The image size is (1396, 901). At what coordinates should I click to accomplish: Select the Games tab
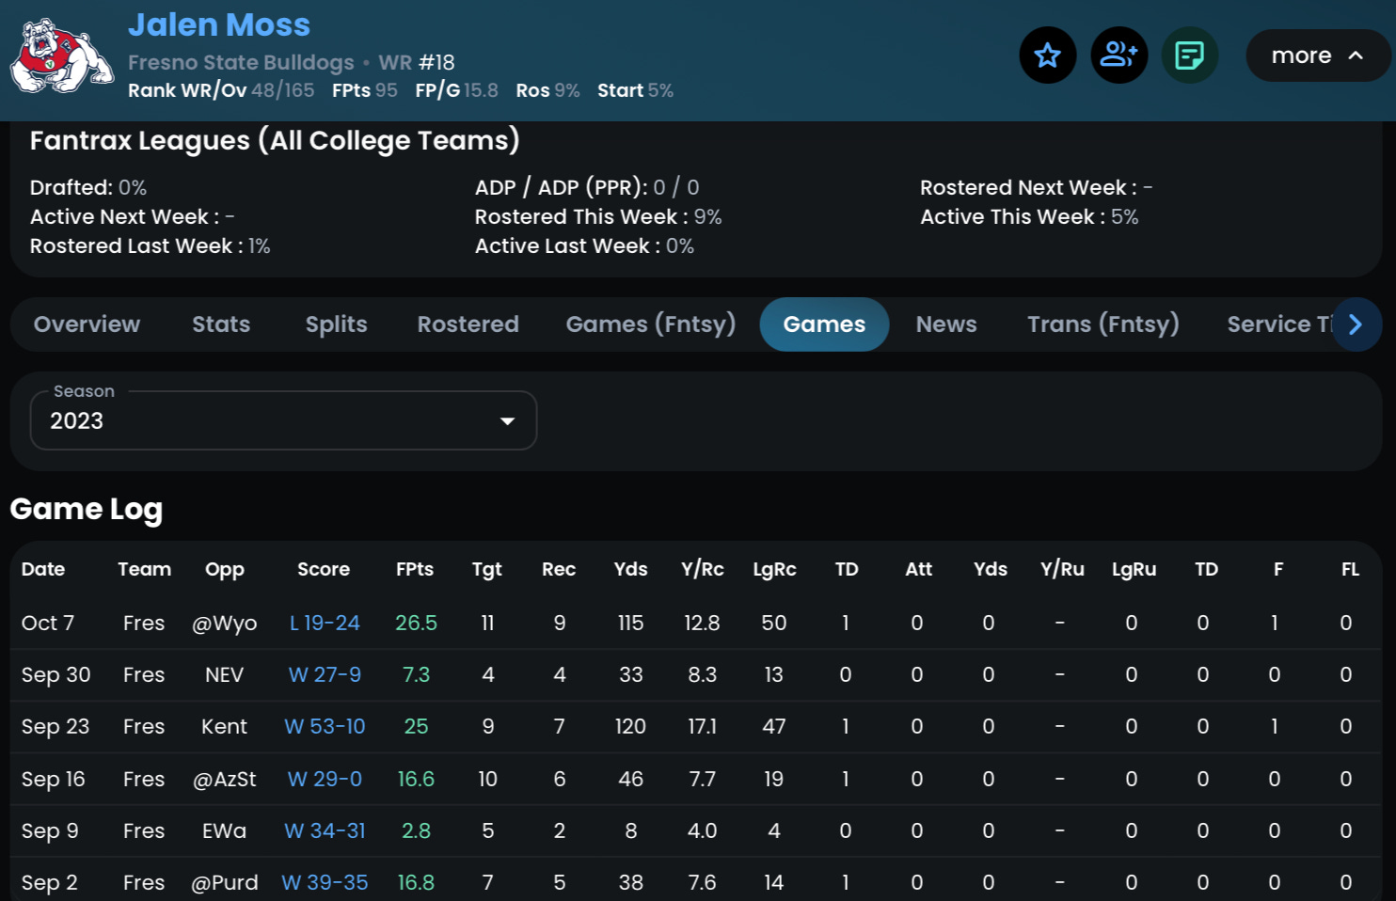(824, 324)
